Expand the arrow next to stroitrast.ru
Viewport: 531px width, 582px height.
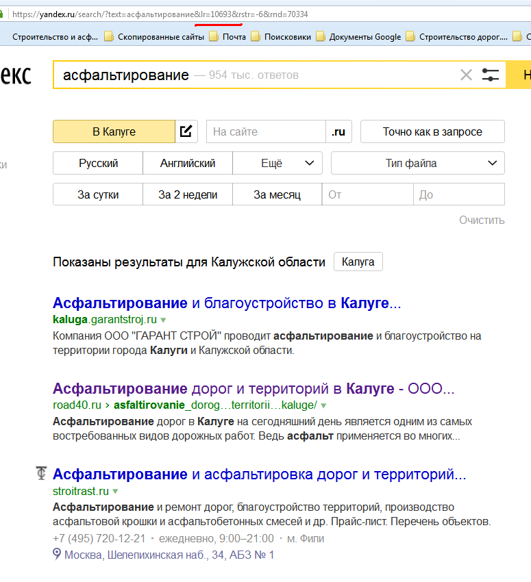point(115,492)
